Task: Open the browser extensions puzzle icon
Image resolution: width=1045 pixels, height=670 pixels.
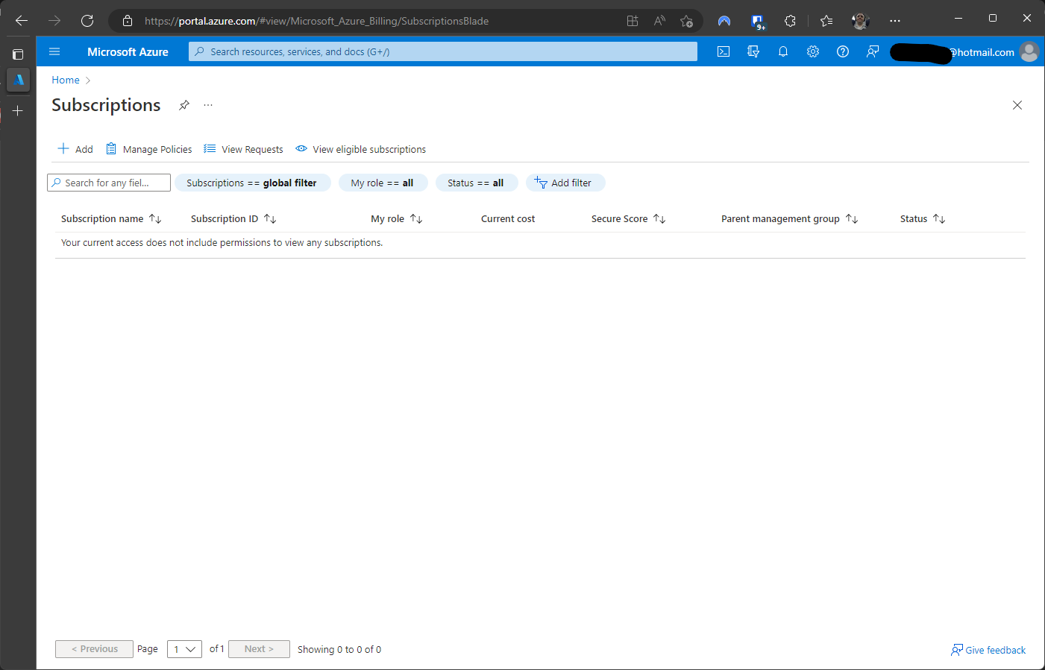Action: 791,21
